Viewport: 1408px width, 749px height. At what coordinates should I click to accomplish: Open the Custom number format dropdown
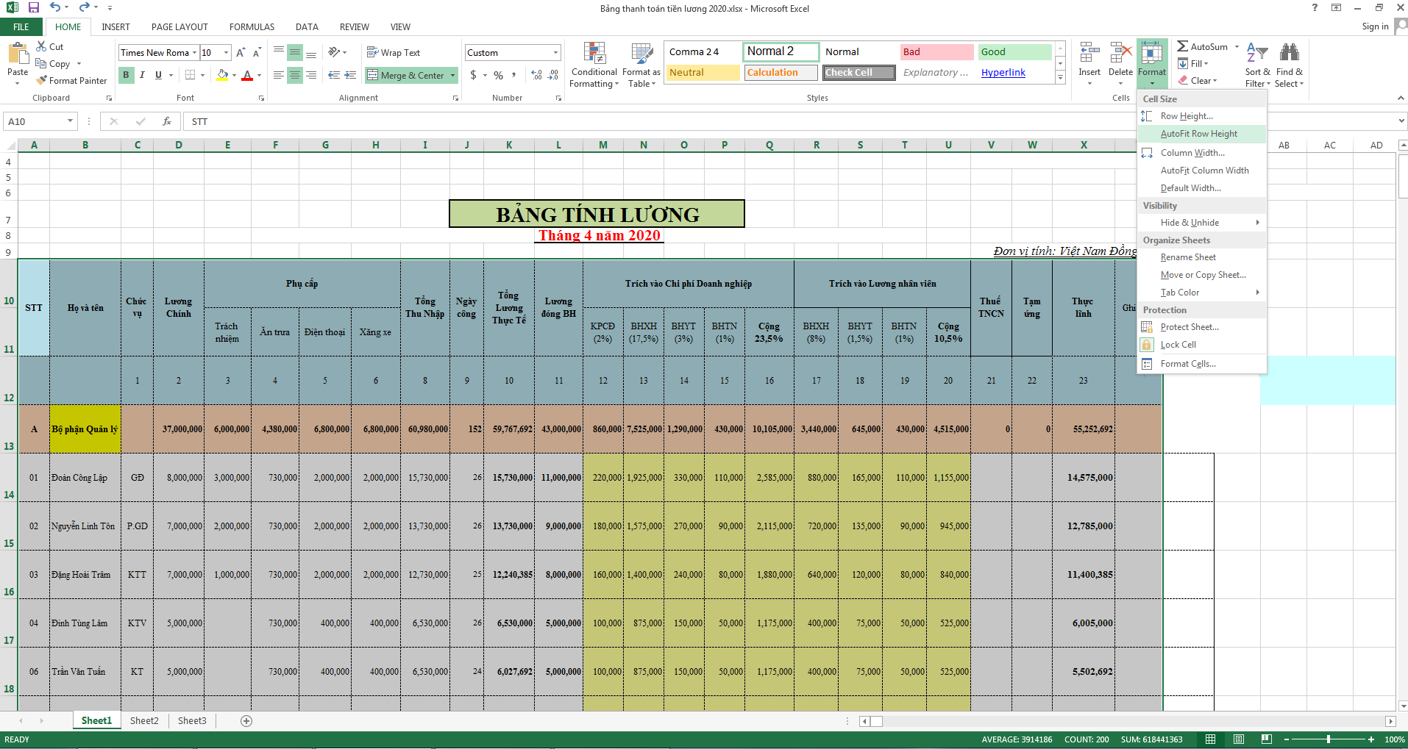coord(554,52)
